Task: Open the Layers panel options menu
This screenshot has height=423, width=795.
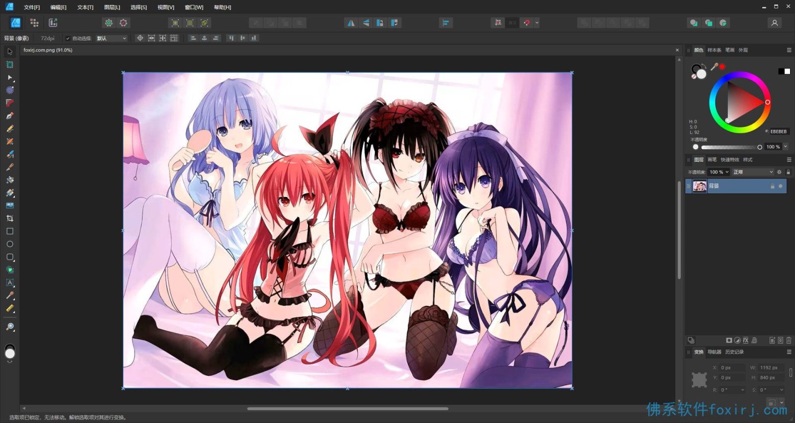Action: point(789,160)
